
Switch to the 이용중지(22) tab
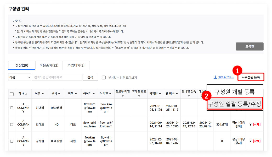(49, 65)
